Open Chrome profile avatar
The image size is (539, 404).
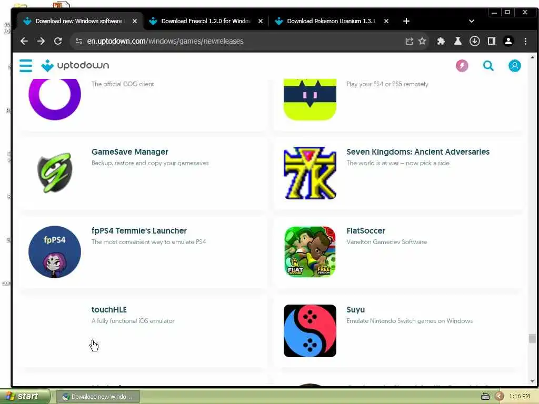coord(508,41)
